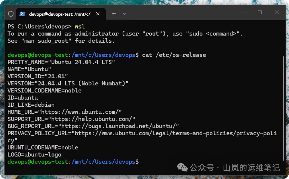Select the devops@devops-test: /mnt/c/ tab
Viewport: 289px width, 179px height.
(61, 14)
